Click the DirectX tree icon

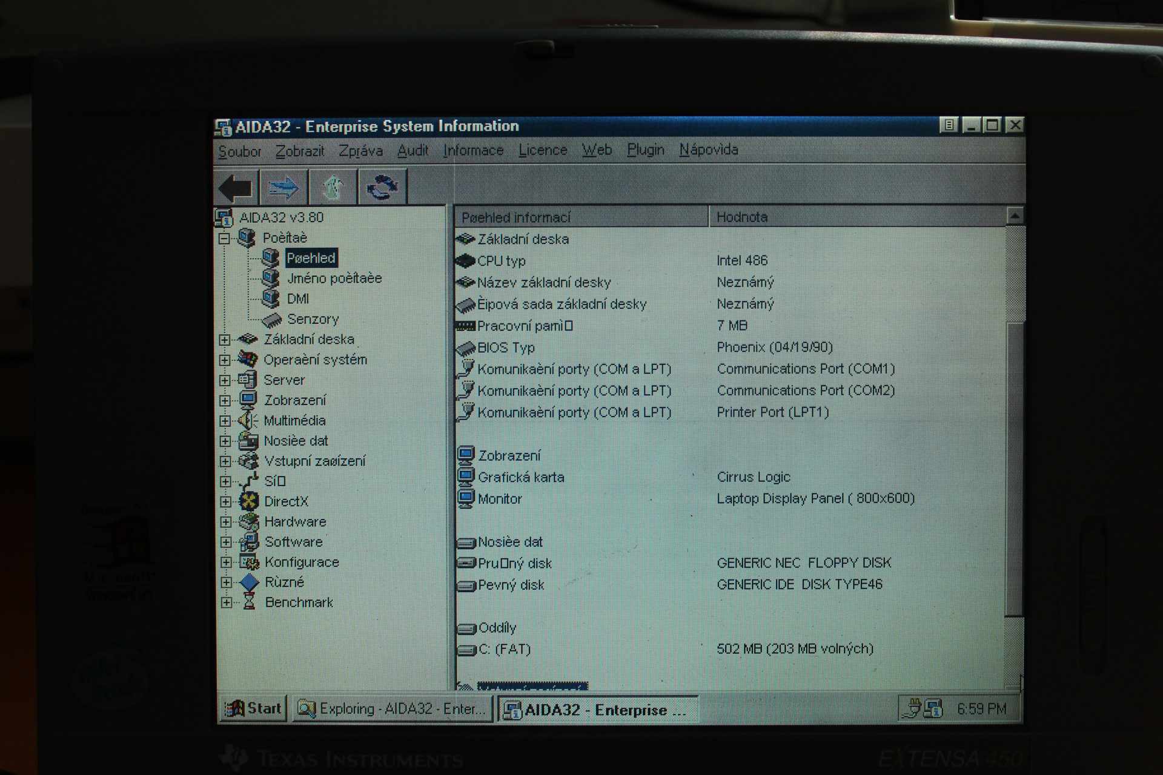(249, 501)
